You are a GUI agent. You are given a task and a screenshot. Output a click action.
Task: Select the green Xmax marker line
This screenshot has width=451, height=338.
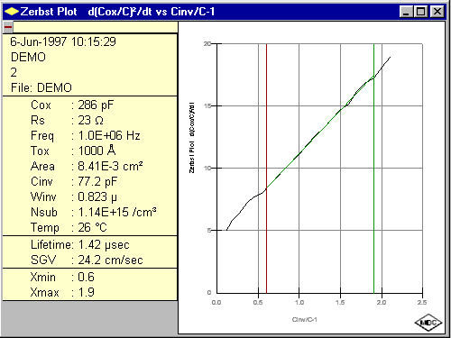point(373,169)
